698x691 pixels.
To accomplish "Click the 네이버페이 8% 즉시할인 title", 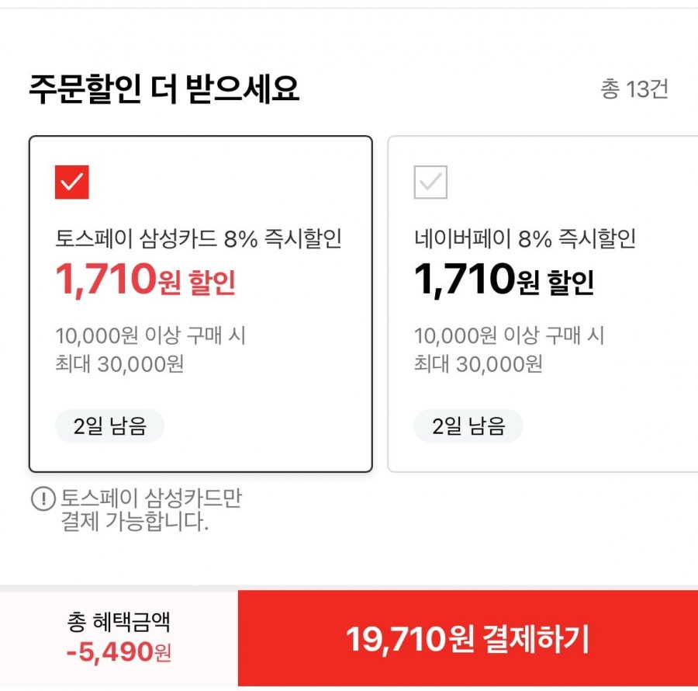I will pyautogui.click(x=525, y=239).
